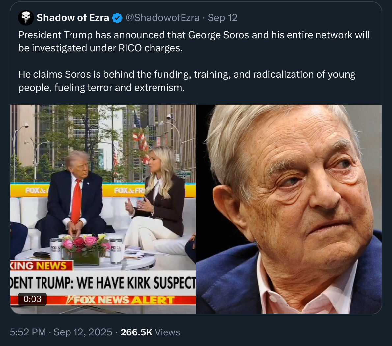Viewport: 392px width, 346px height.
Task: Click the yellow Fox & Friends couch backdrop logo
Action: point(129,191)
